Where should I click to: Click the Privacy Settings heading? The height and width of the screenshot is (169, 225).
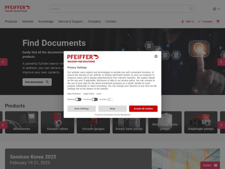point(77,68)
